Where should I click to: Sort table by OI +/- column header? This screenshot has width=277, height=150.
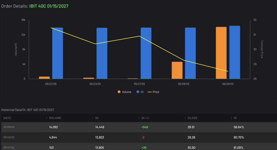click(146, 118)
